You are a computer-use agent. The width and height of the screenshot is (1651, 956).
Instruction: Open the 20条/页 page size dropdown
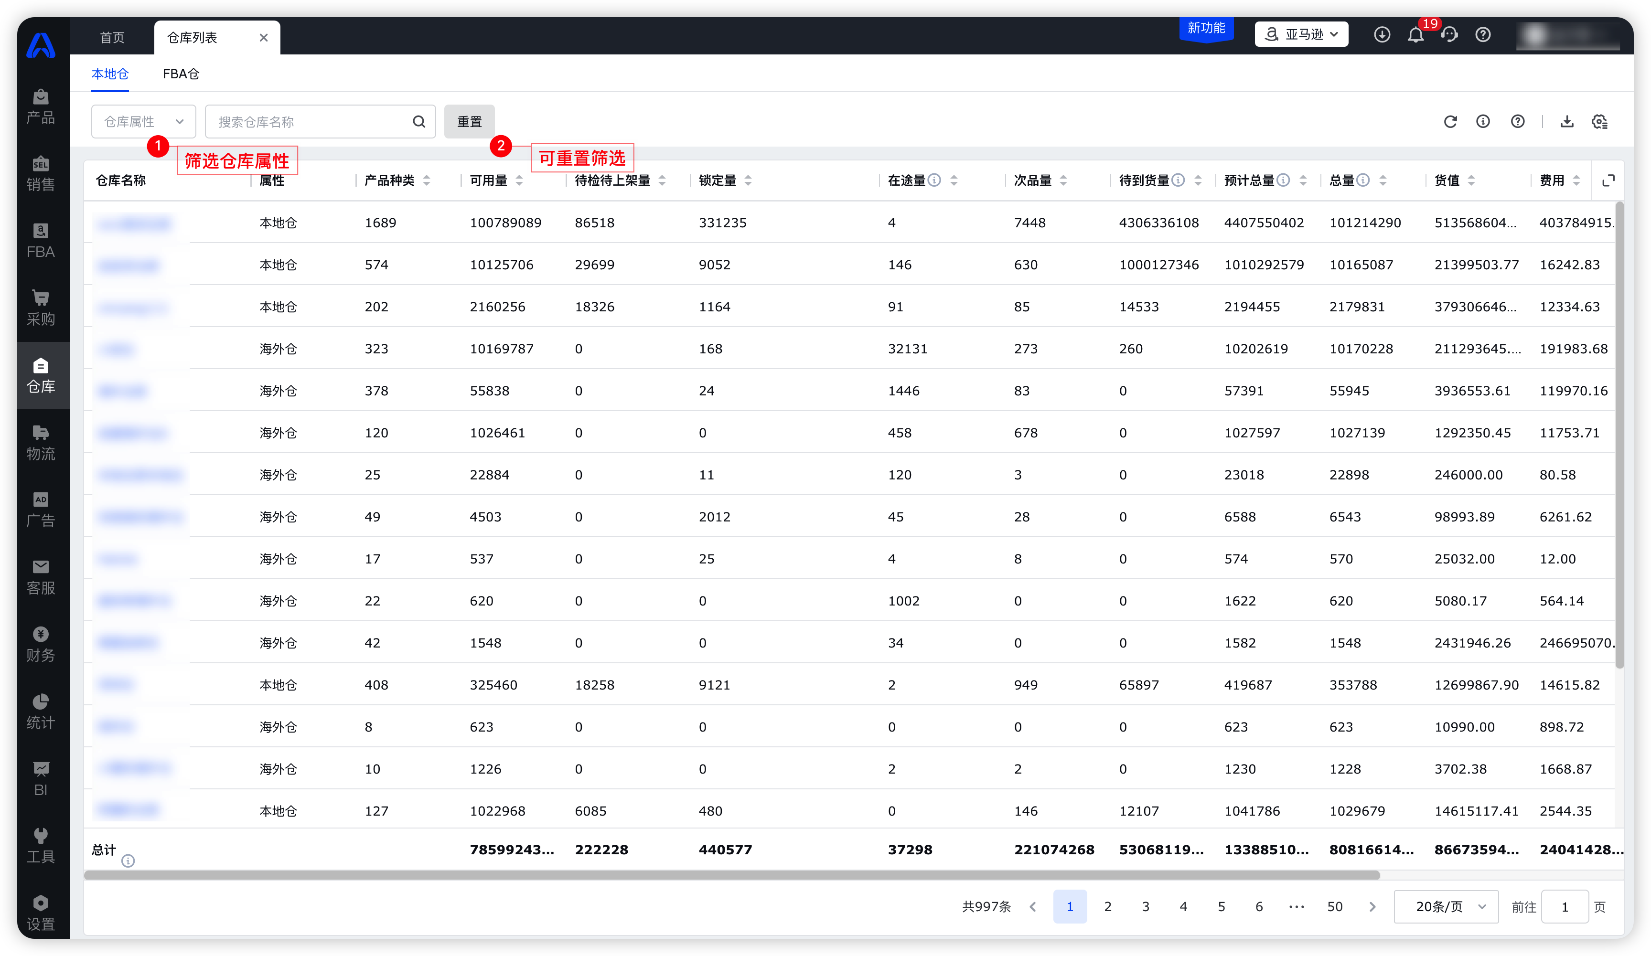point(1446,906)
